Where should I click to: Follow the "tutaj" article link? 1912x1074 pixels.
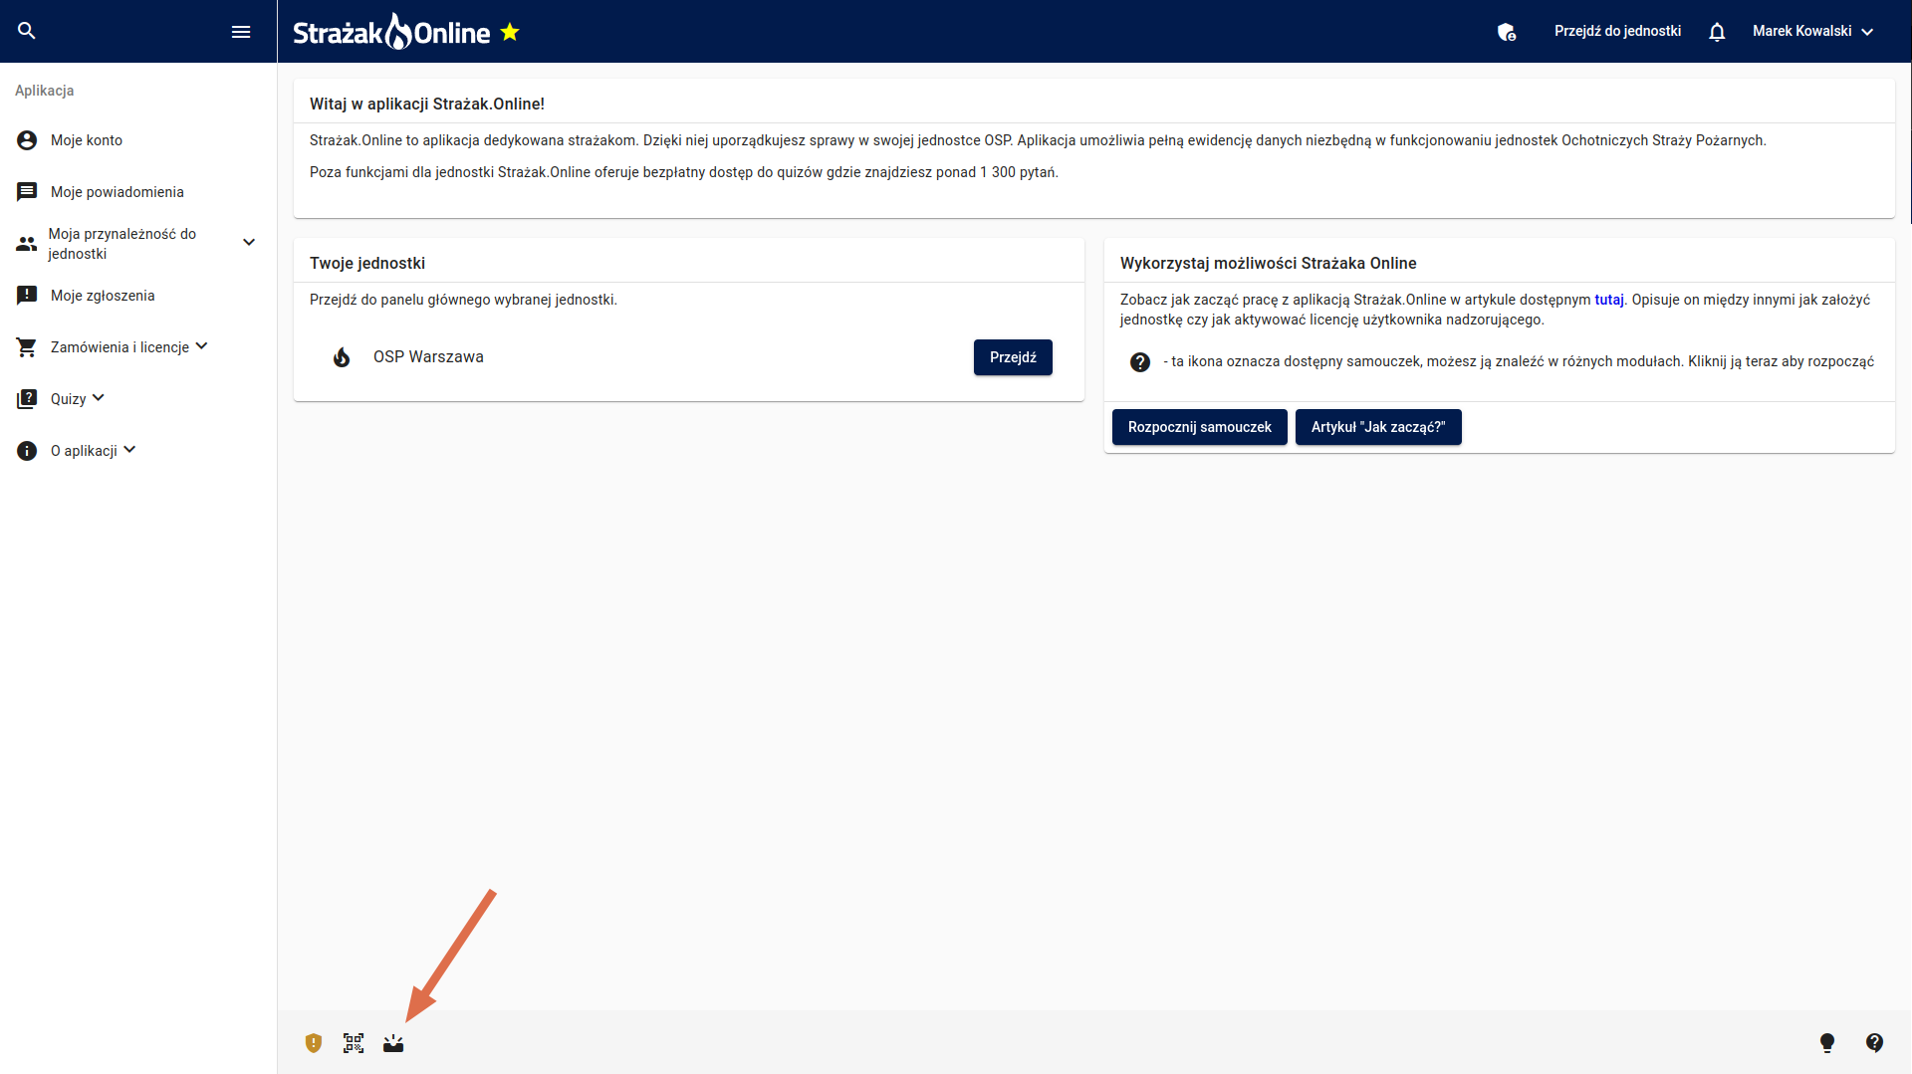pos(1608,300)
